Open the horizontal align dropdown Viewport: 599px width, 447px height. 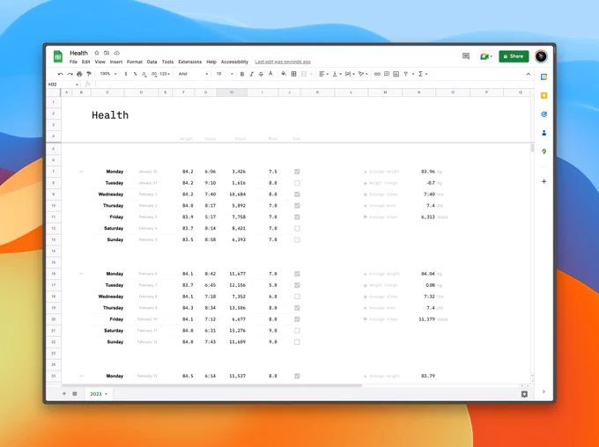pyautogui.click(x=323, y=74)
